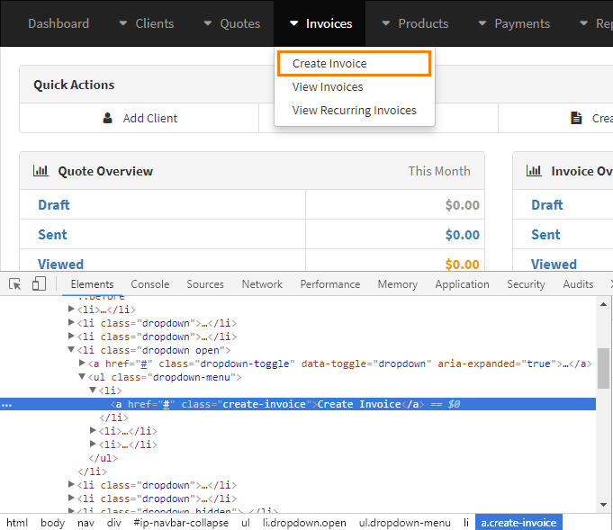Click the Invoice Overview bar chart icon
The width and height of the screenshot is (613, 530).
click(x=534, y=171)
